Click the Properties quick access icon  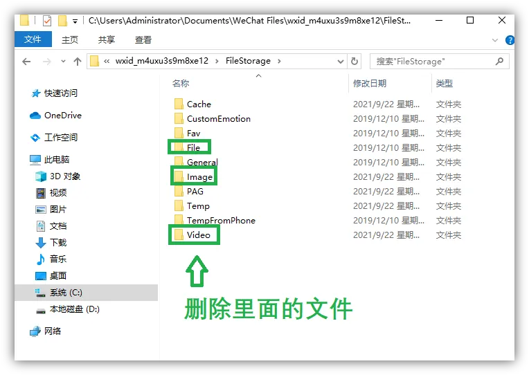click(x=47, y=21)
